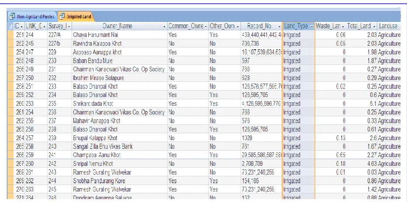Click total land value '5.1'
The image size is (407, 202).
tap(362, 104)
